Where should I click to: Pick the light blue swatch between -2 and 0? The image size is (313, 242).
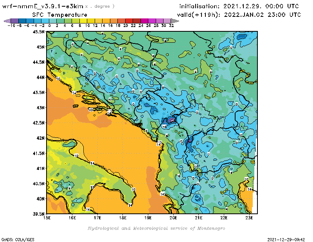pos(45,21)
